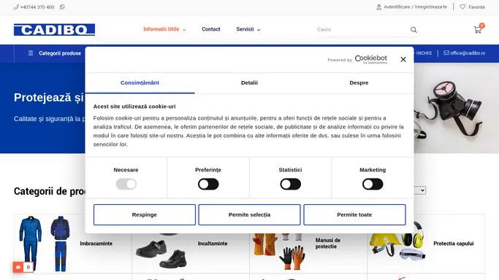Click the search magnifier icon
499x280 pixels.
pos(414,30)
